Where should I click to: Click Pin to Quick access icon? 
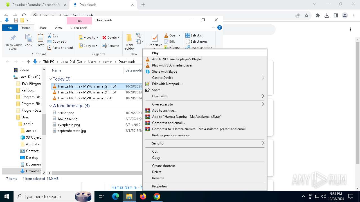[13, 38]
